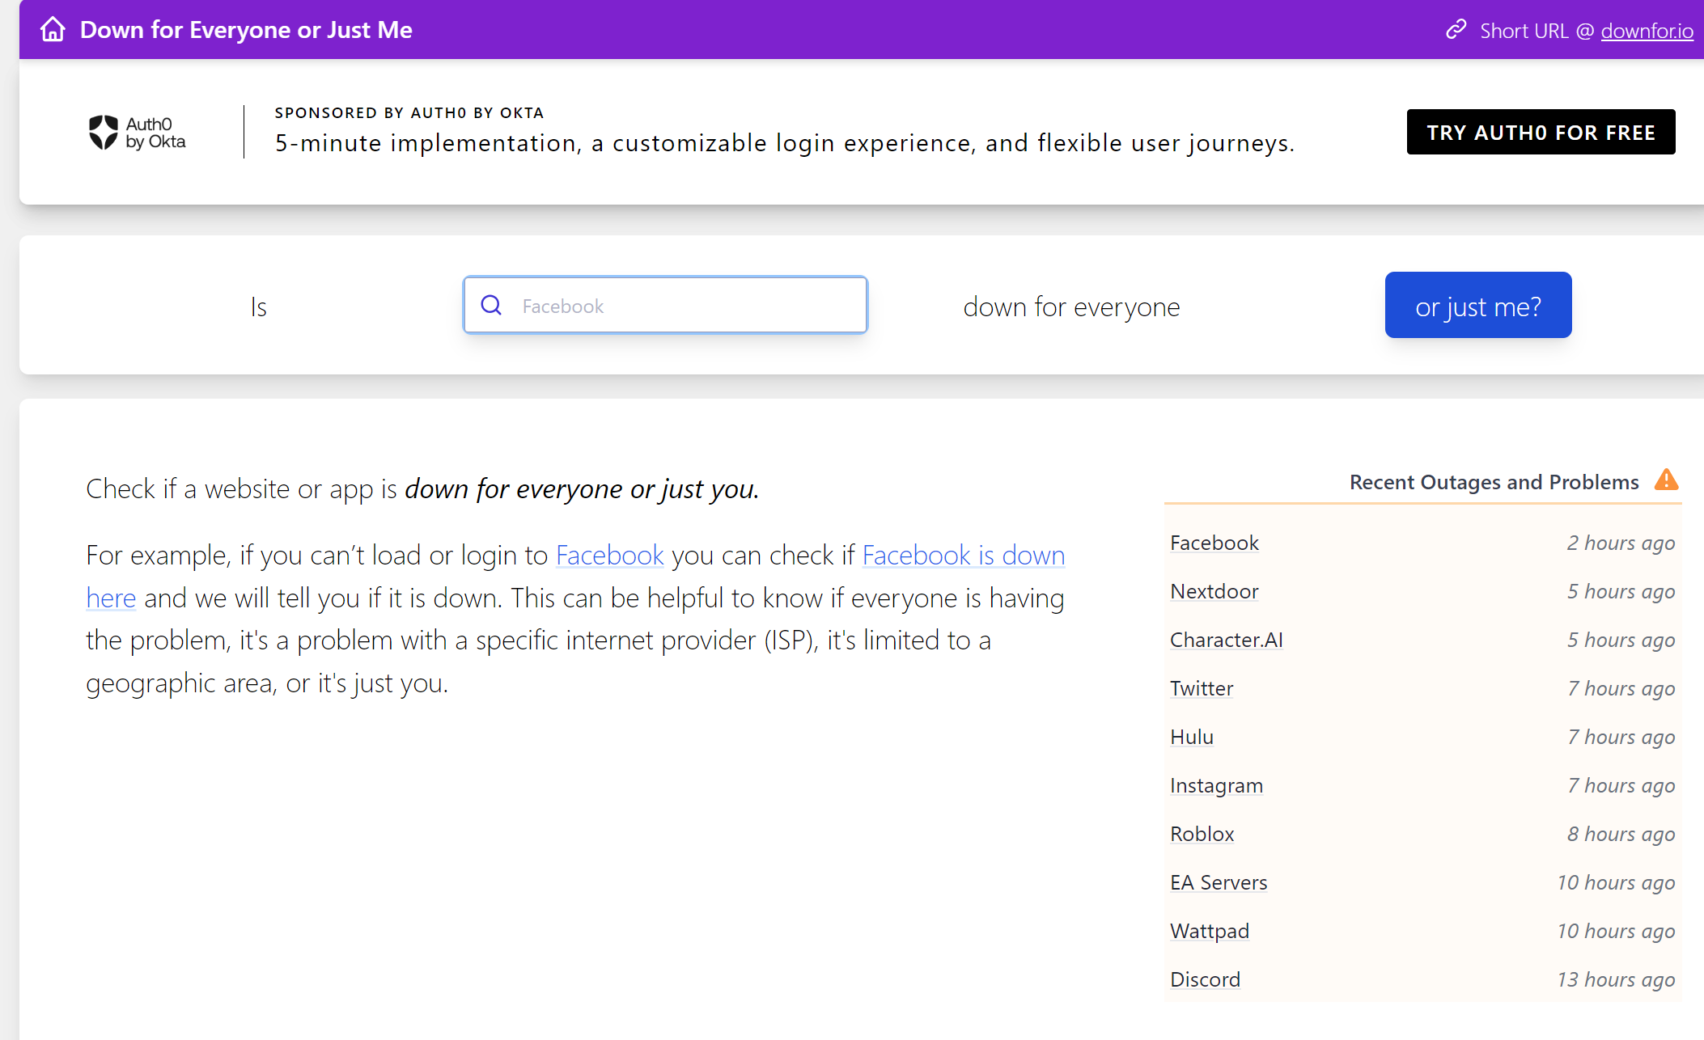Click the 'down for everyone' text
This screenshot has height=1040, width=1704.
1071,307
